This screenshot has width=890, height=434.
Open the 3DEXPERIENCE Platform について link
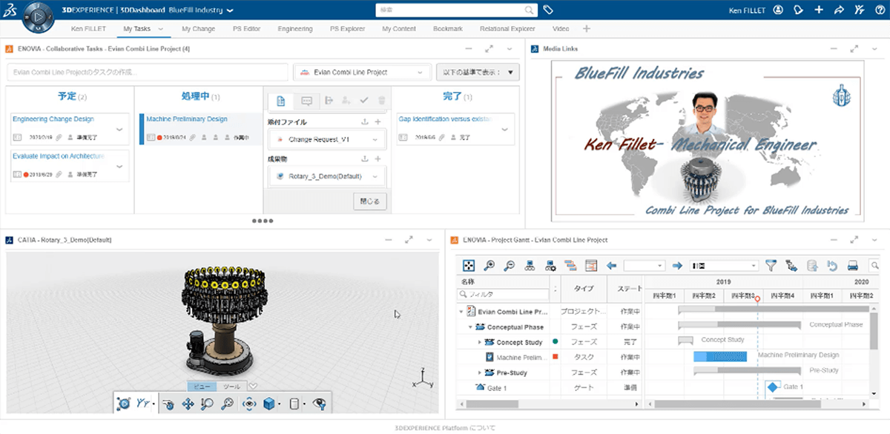tap(445, 428)
